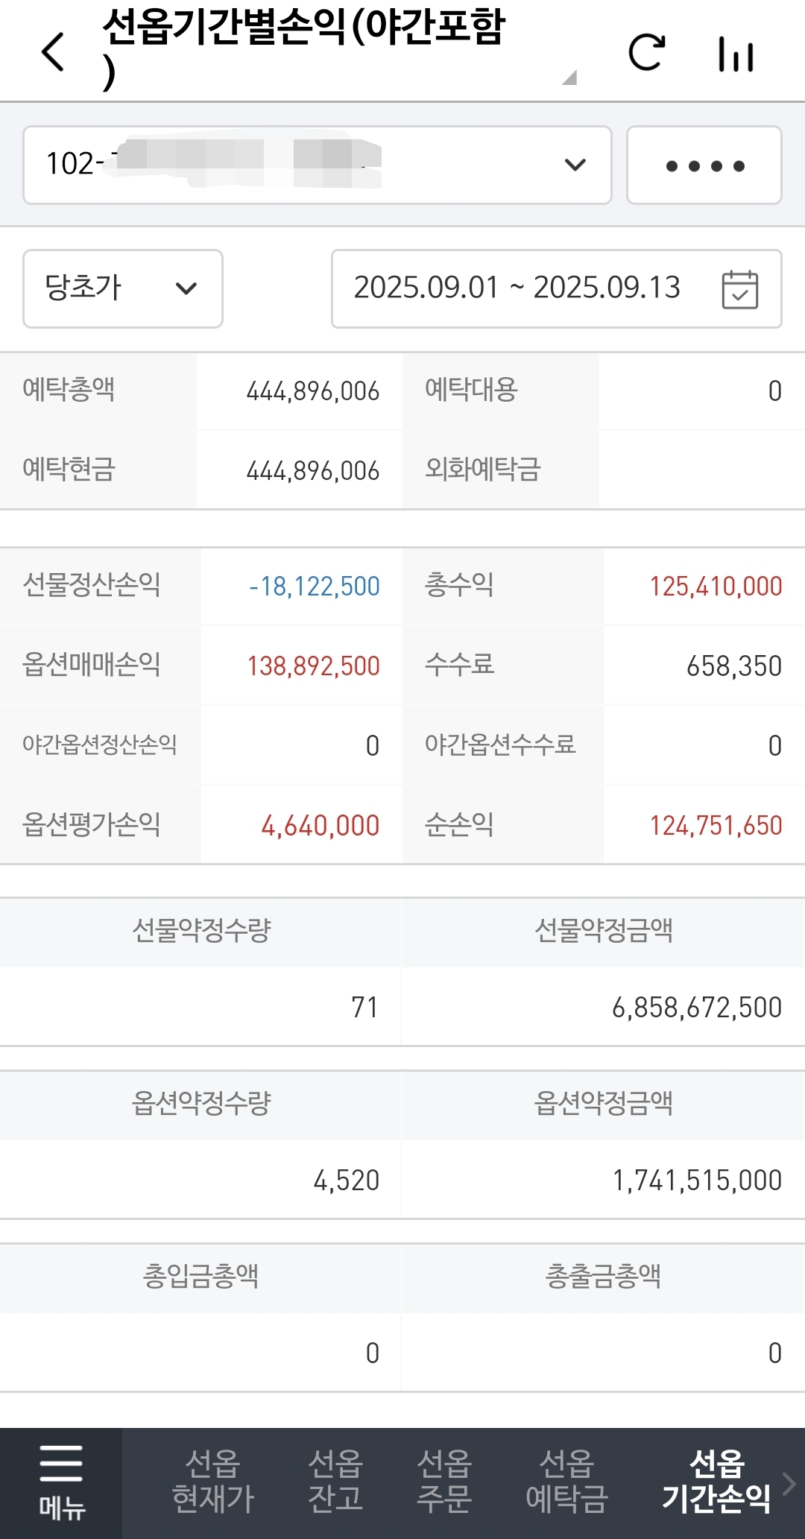Expand the account number dropdown
Screen dimensions: 805x1539
tap(318, 165)
